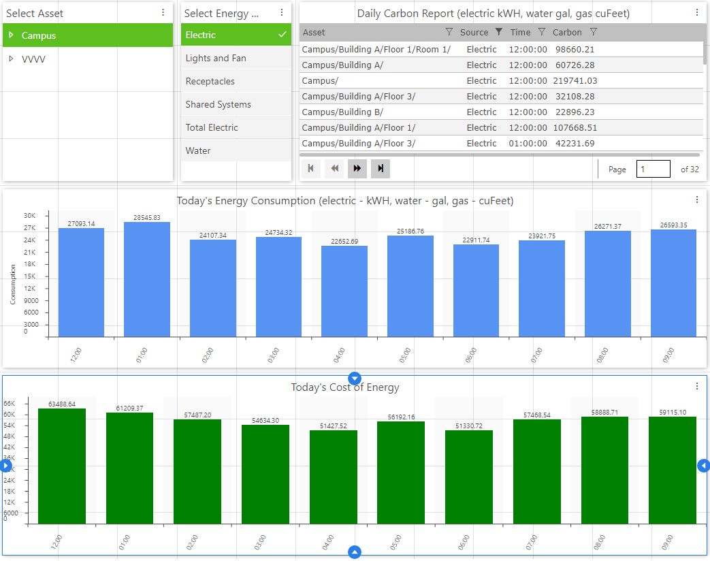Click the carbon value 42231.69

[575, 144]
